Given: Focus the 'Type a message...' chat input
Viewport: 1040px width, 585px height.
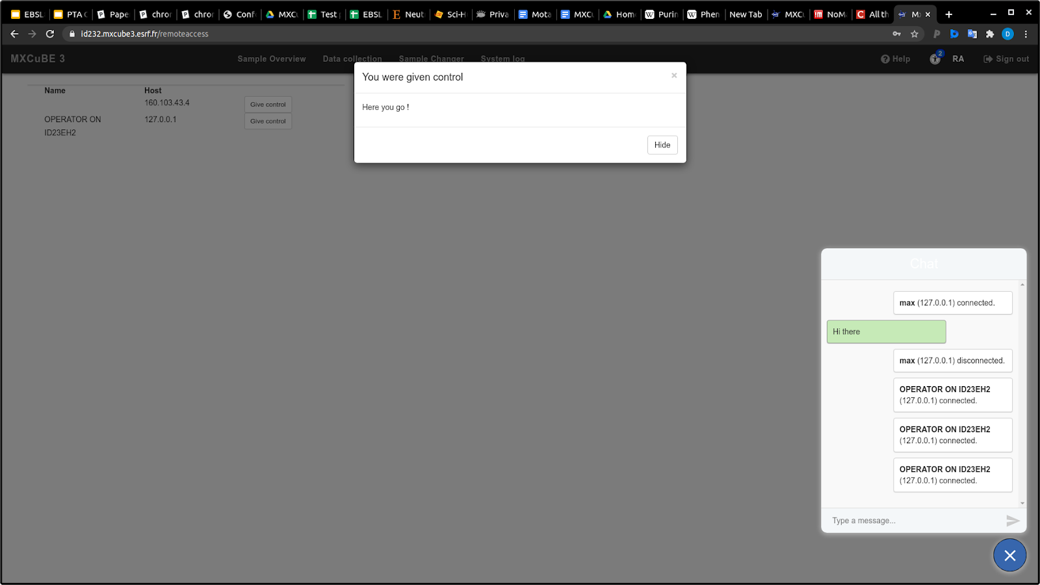Looking at the screenshot, I should pyautogui.click(x=915, y=521).
